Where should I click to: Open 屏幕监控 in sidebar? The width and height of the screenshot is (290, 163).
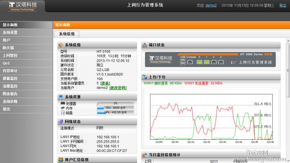pos(26,78)
